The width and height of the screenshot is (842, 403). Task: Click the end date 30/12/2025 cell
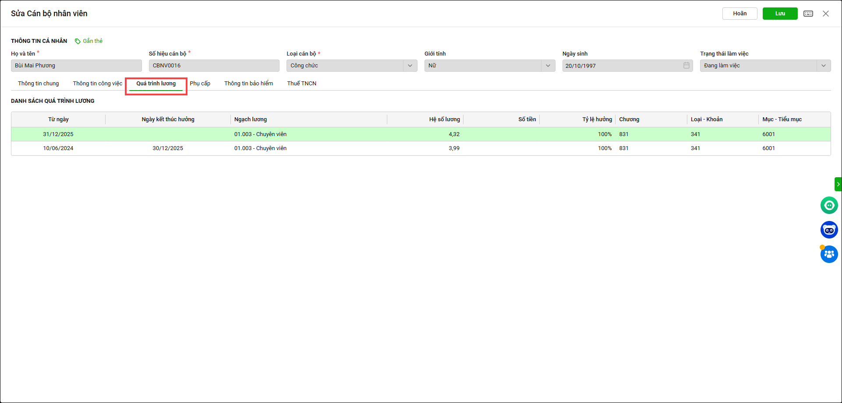click(168, 148)
